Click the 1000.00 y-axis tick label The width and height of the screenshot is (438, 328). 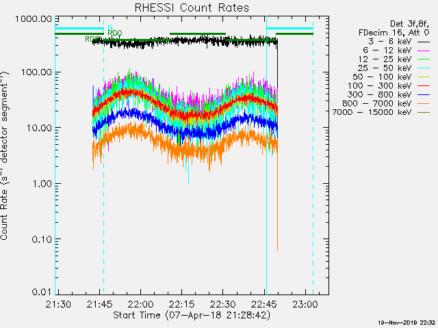coord(34,19)
